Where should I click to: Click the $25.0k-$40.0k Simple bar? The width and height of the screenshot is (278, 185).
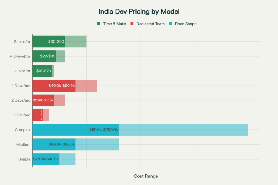[x=46, y=159]
